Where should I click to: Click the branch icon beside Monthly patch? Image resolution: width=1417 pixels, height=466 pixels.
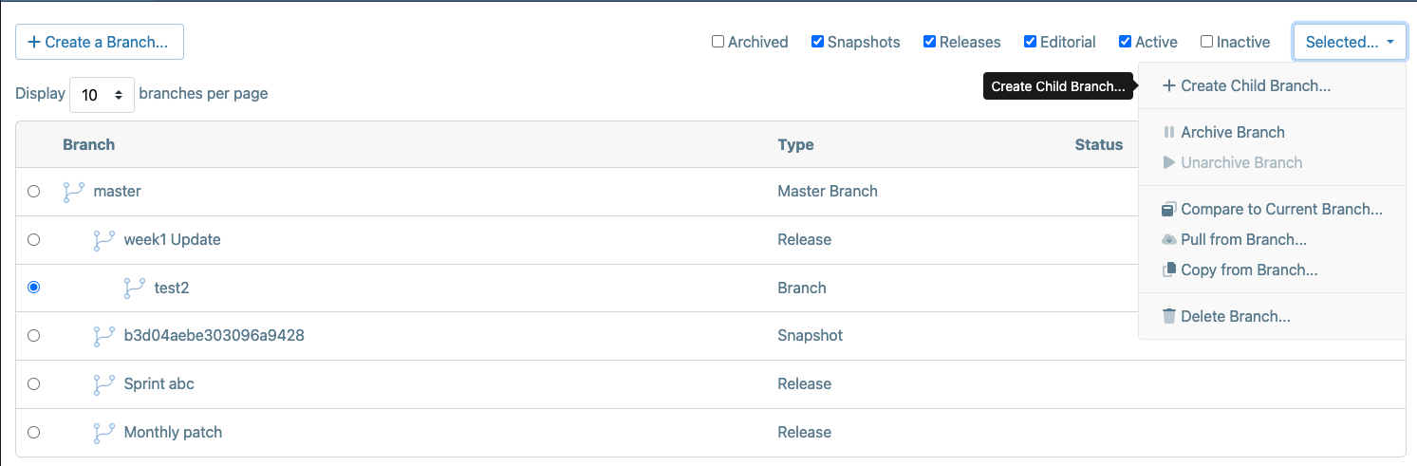(x=103, y=433)
